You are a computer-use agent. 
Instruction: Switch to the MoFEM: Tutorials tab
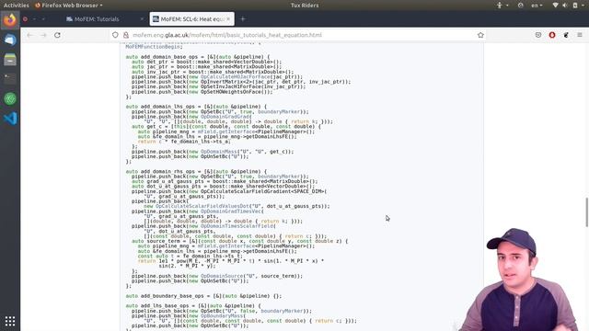pos(104,18)
